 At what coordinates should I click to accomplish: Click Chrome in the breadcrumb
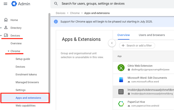coord(75,13)
